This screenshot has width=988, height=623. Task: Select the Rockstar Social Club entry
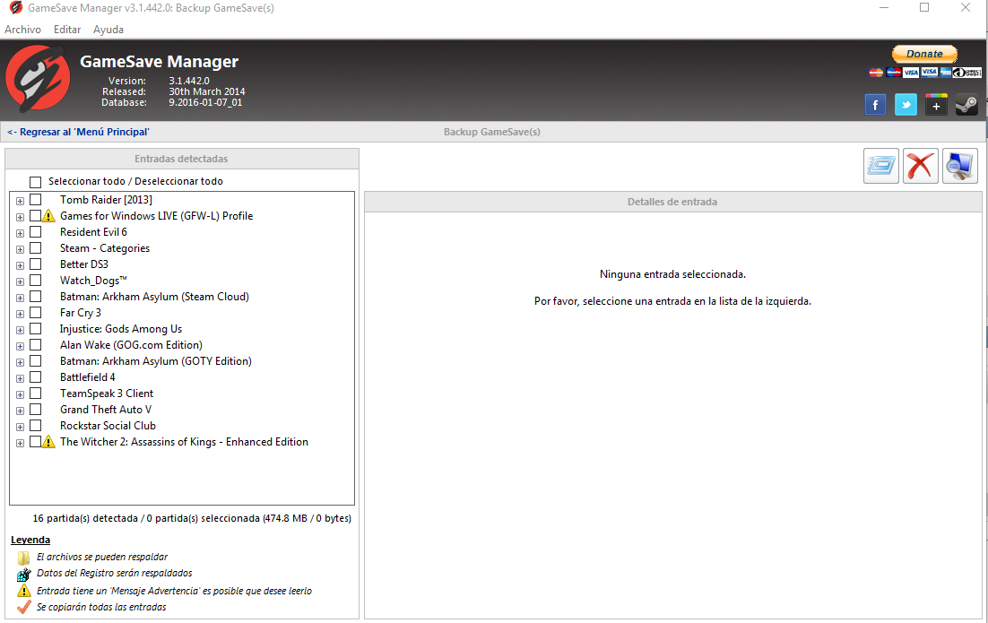(x=108, y=426)
